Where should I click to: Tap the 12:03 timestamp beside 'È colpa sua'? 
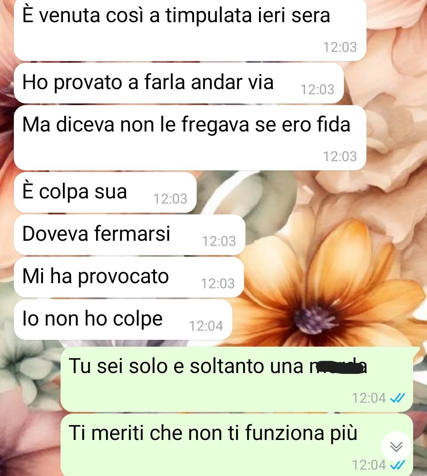point(170,199)
